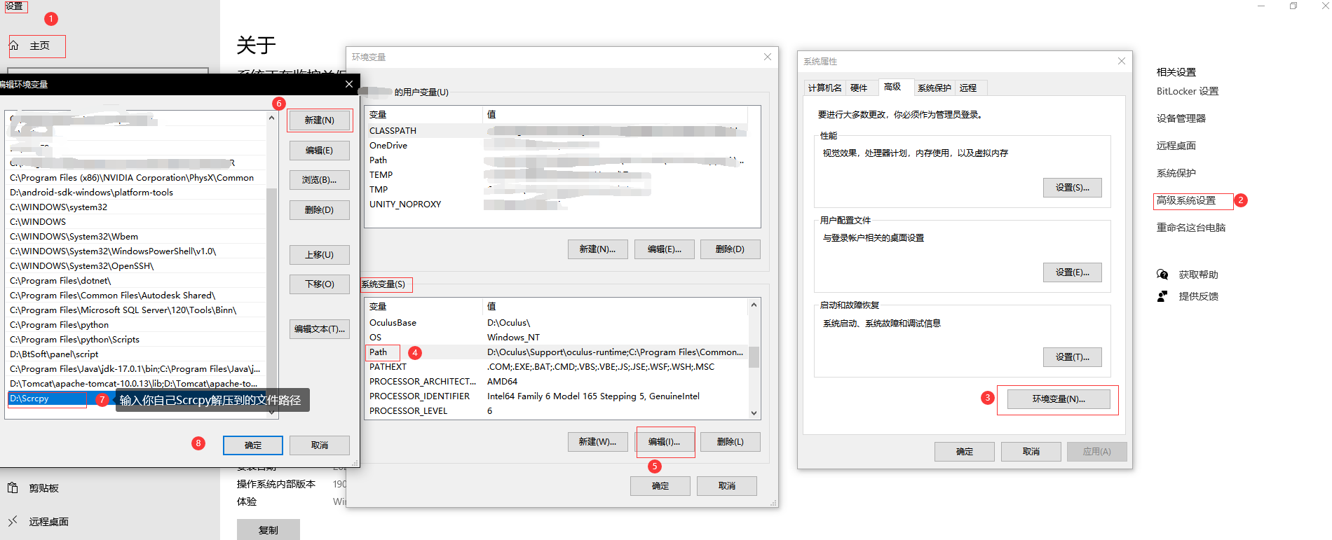The height and width of the screenshot is (540, 1332).
Task: Click the 环境变量(N)... button
Action: [x=1059, y=399]
